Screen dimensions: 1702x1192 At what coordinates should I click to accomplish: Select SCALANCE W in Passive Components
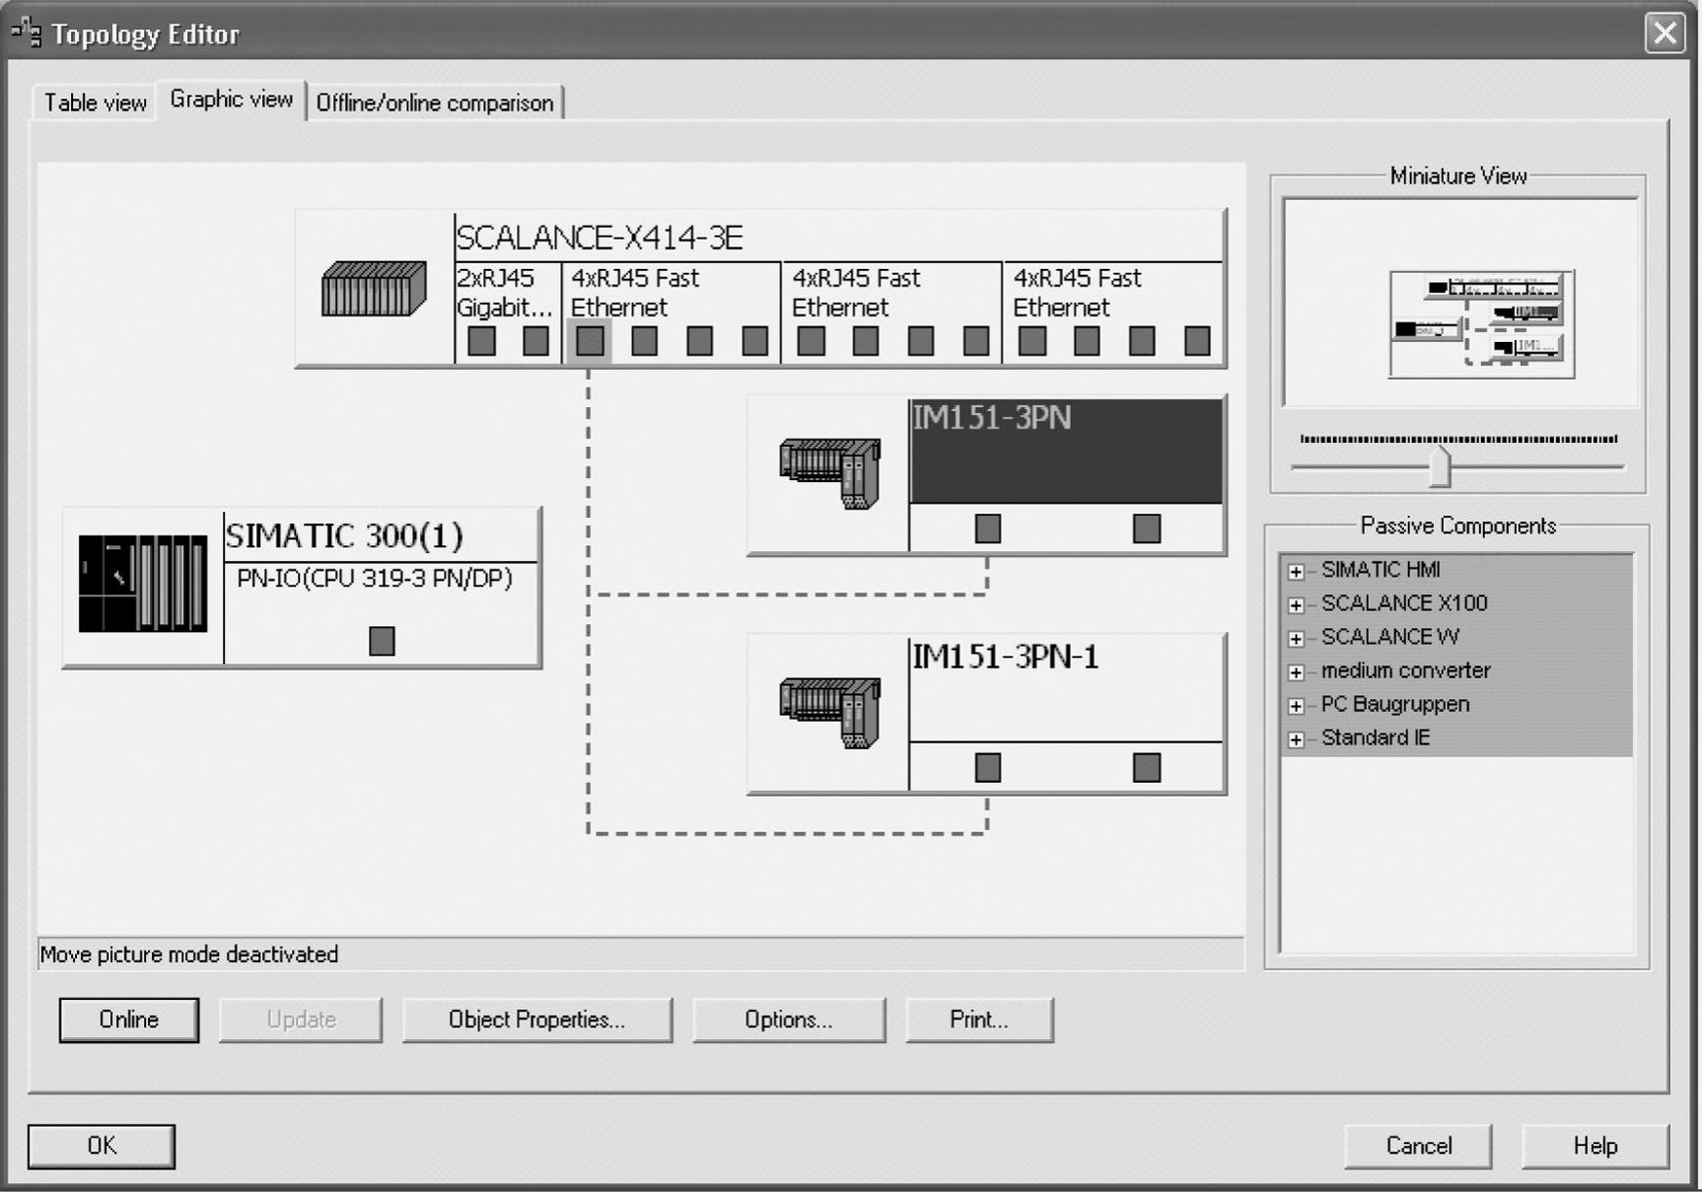tap(1390, 637)
